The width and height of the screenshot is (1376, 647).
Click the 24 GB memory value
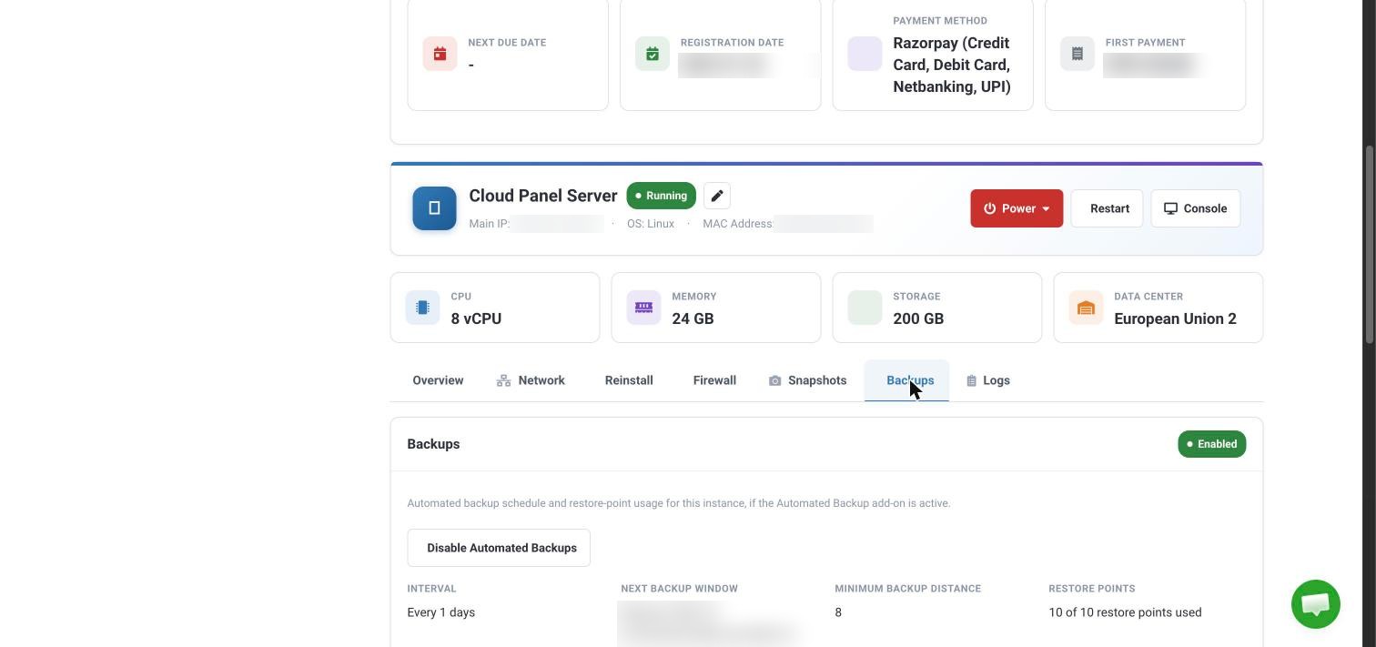click(693, 318)
